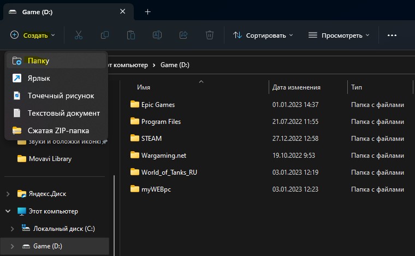The width and height of the screenshot is (415, 256).
Task: Expand the Game (D:) tree node
Action: point(12,246)
